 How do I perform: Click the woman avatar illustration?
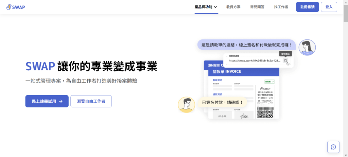(307, 48)
